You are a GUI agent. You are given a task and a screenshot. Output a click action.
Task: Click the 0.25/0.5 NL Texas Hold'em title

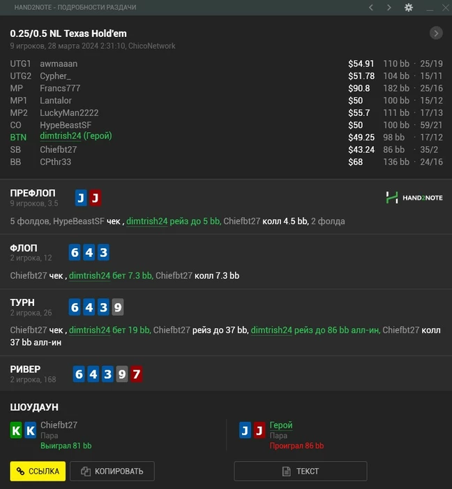[x=68, y=34]
